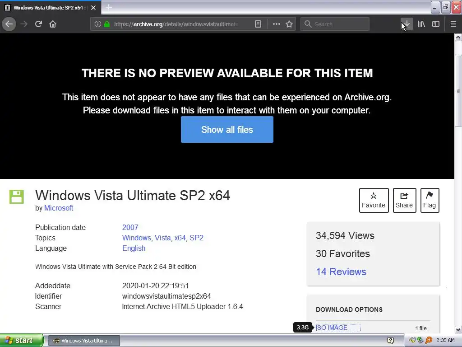Click the Windows Vista Ultimate SP2 x64 title
The width and height of the screenshot is (462, 347).
pos(133,195)
